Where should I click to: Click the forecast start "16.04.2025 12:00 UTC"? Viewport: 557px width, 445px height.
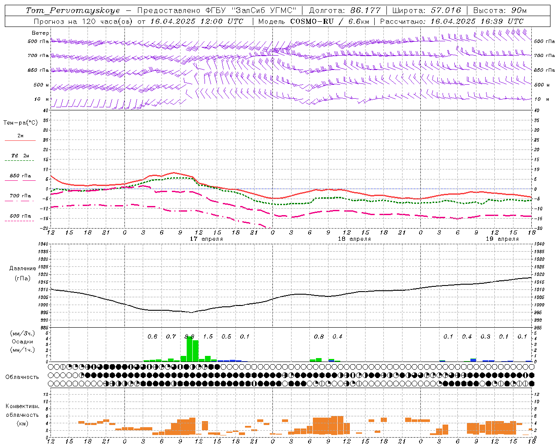click(197, 21)
